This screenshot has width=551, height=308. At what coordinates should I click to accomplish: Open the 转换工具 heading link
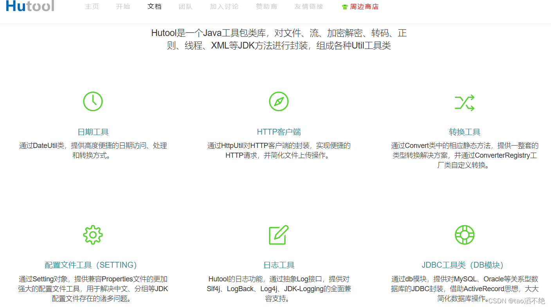pyautogui.click(x=465, y=132)
